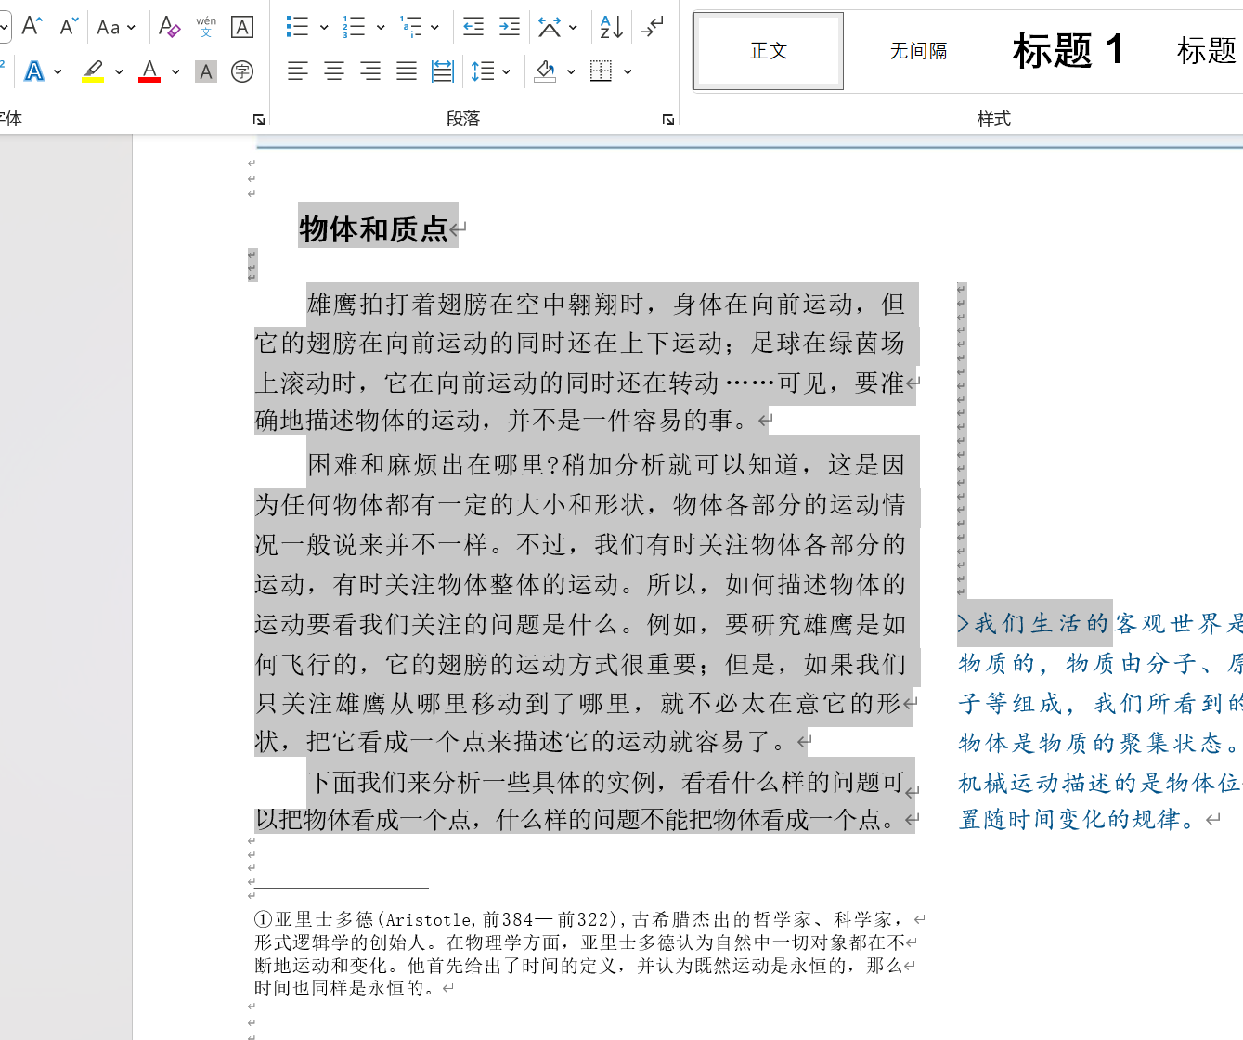Open Asian layout (character scaling) tool

550,27
